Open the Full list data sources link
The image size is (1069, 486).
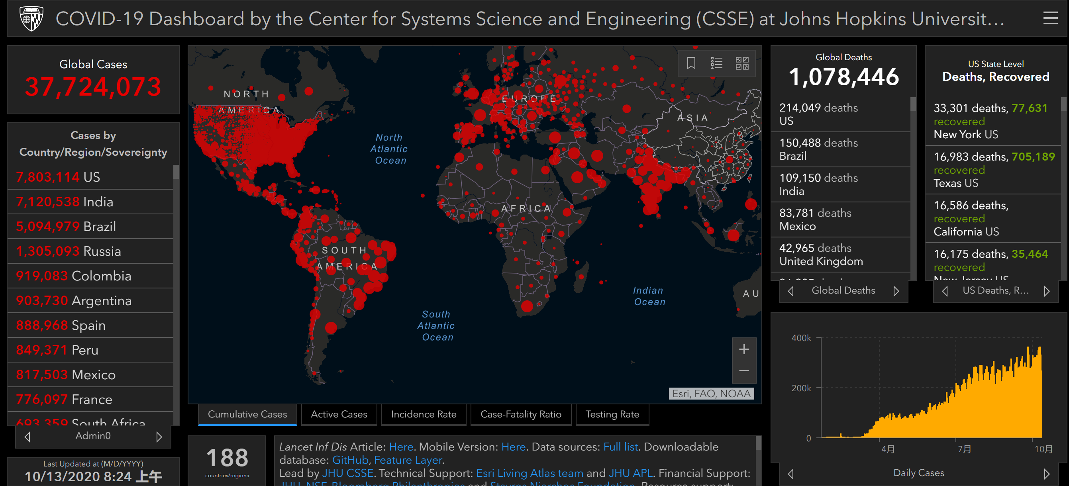(620, 447)
